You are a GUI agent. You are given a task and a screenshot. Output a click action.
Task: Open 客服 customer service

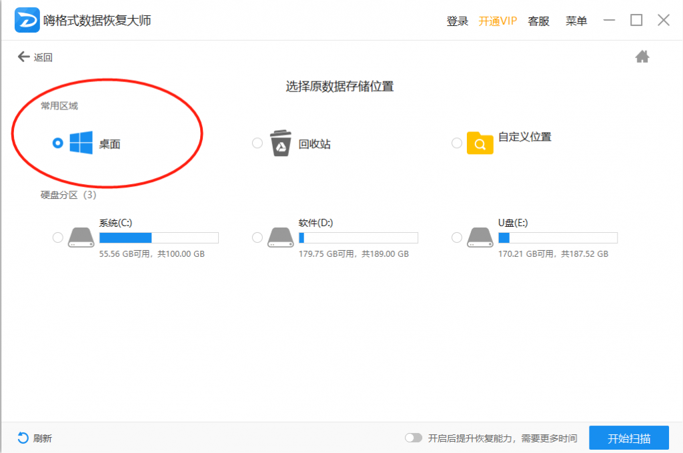click(x=538, y=21)
